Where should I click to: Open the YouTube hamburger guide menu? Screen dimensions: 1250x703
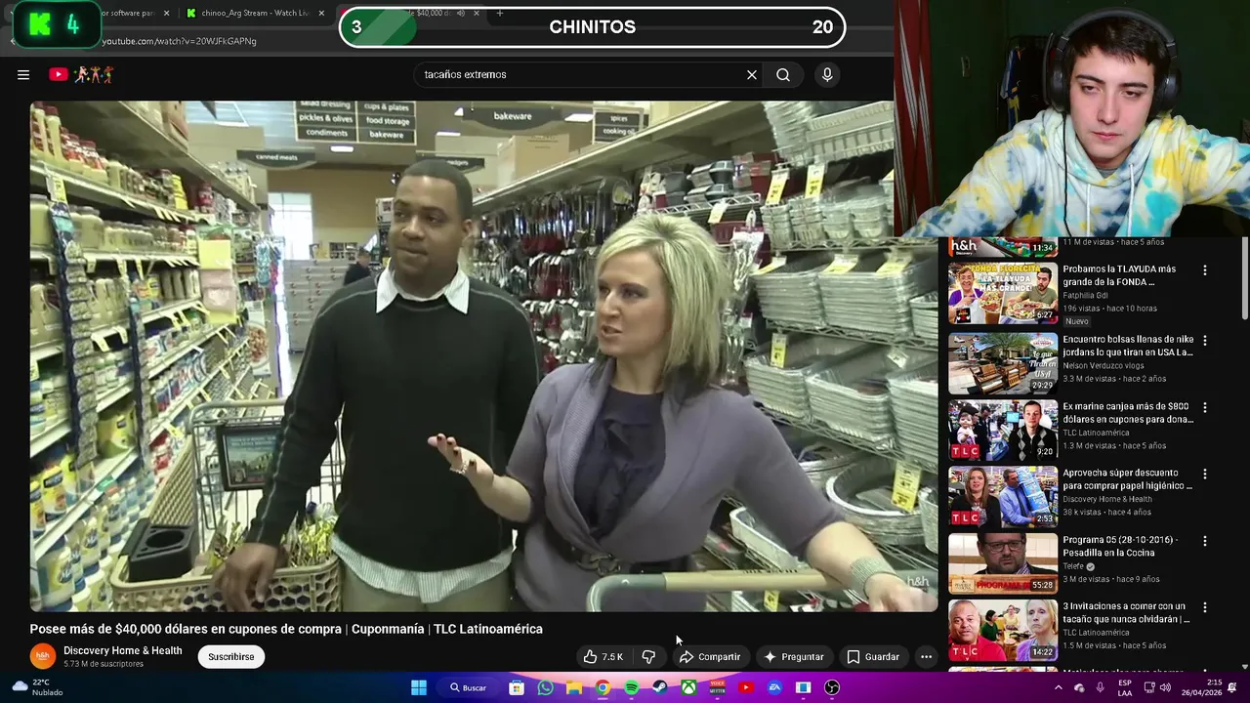(x=23, y=74)
